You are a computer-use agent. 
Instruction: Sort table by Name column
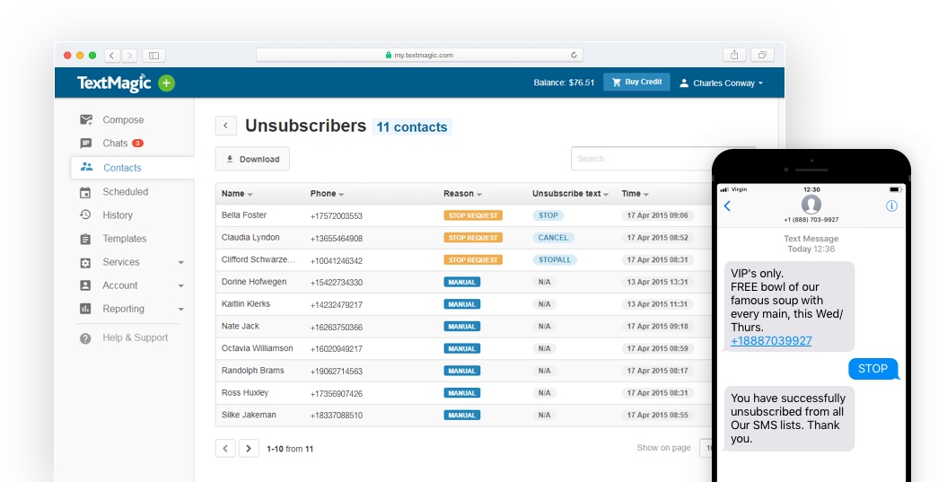click(237, 194)
